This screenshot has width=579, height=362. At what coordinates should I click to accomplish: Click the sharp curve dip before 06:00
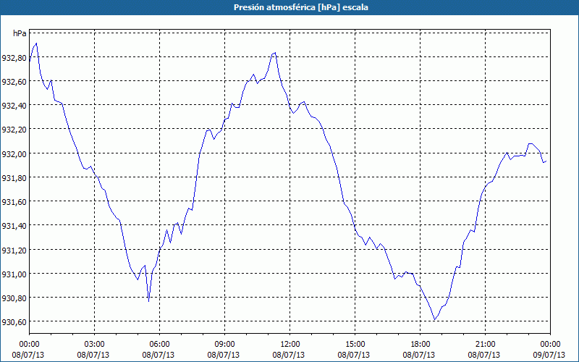tap(148, 301)
